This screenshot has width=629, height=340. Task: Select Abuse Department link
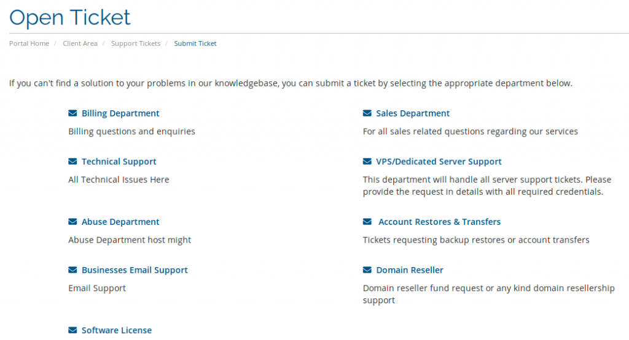pyautogui.click(x=120, y=222)
